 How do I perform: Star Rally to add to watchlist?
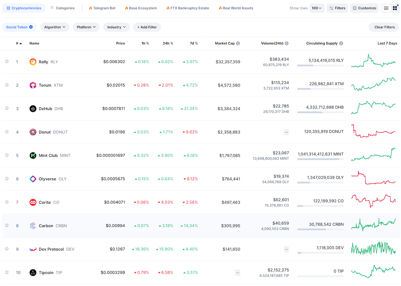(7, 61)
